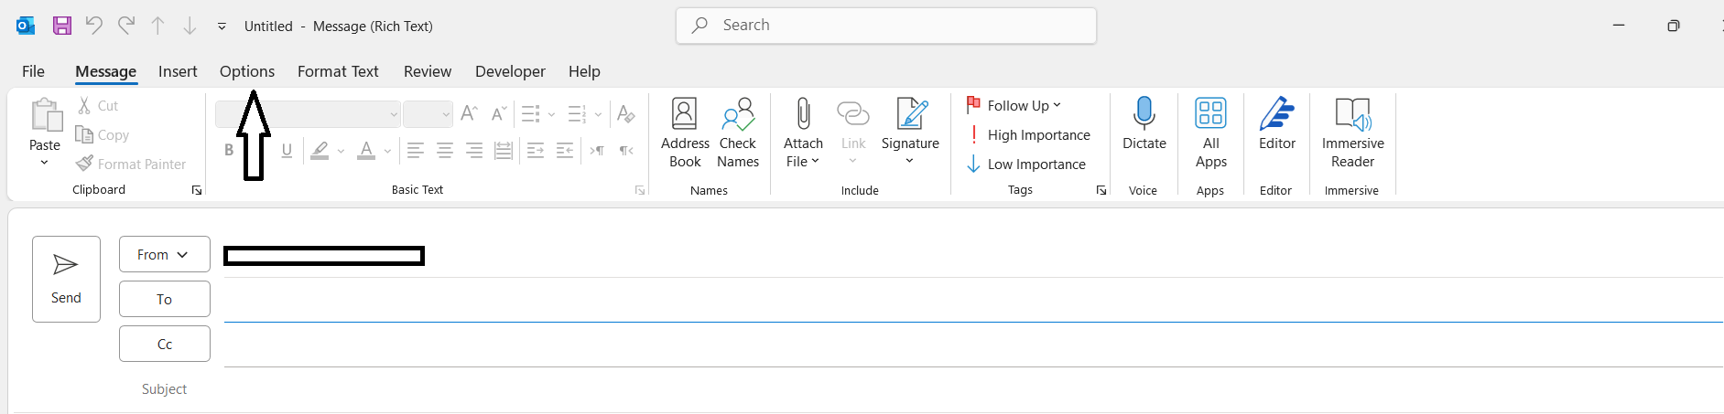Screen dimensions: 1724x414
Task: Click the Link button
Action: click(853, 133)
